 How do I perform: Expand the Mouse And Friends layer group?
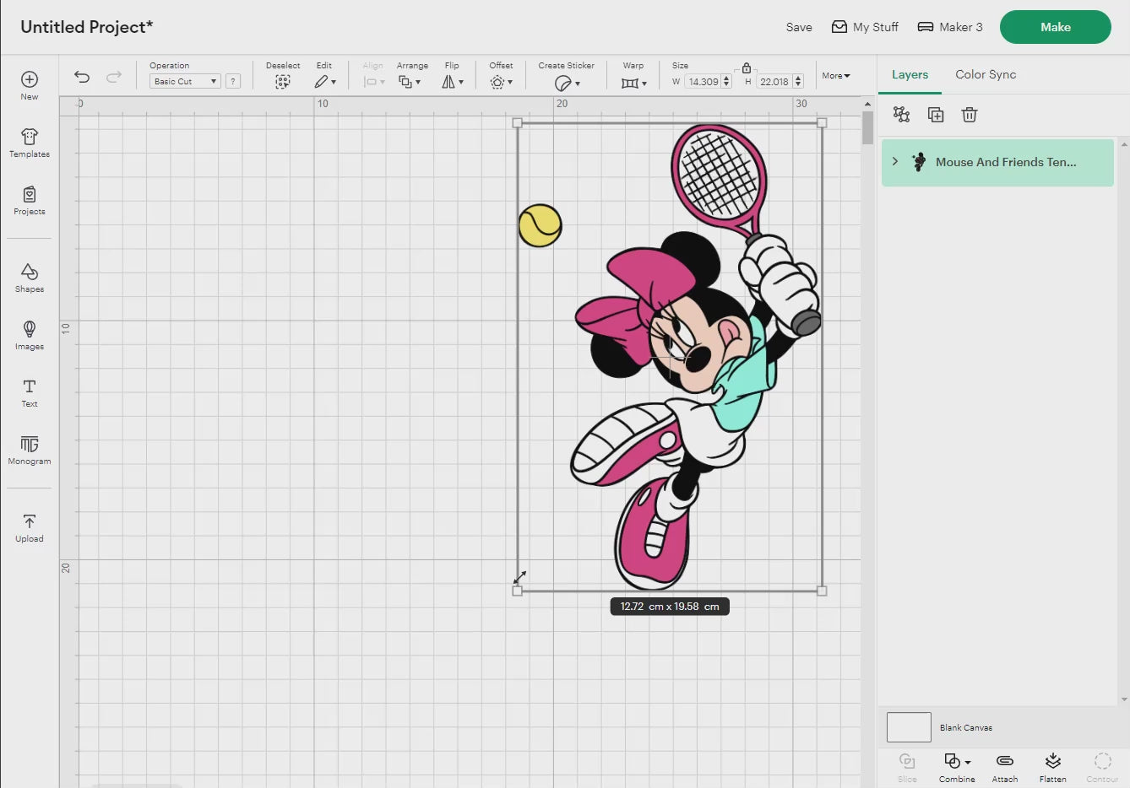point(895,161)
